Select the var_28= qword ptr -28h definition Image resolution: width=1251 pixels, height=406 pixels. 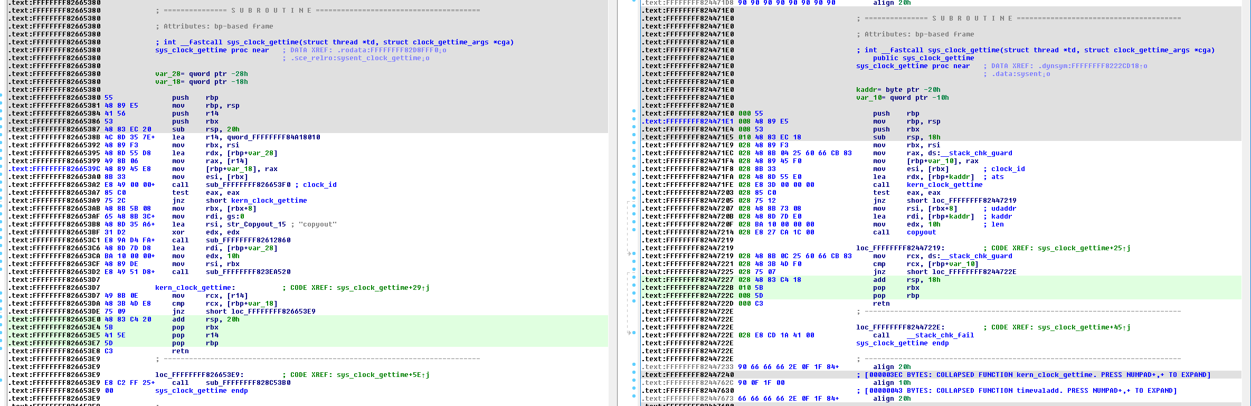(201, 74)
